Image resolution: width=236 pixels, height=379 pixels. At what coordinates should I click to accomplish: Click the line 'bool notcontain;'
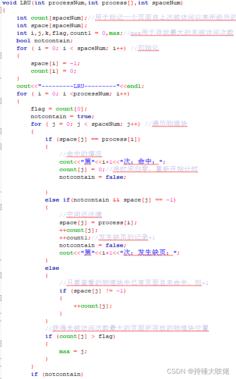pos(45,41)
